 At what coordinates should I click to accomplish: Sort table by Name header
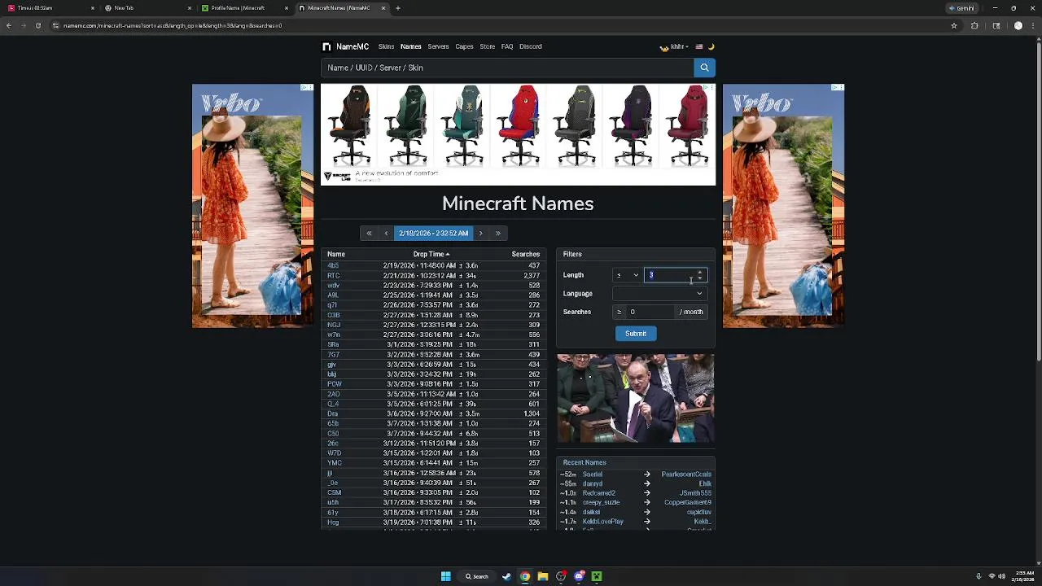pyautogui.click(x=335, y=254)
